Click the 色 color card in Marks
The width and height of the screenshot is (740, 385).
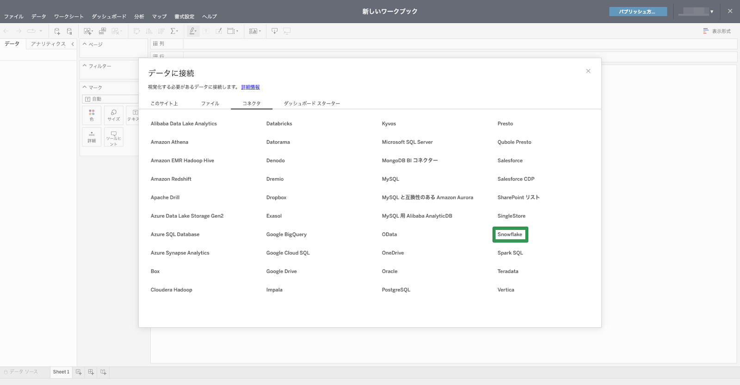[x=92, y=115]
